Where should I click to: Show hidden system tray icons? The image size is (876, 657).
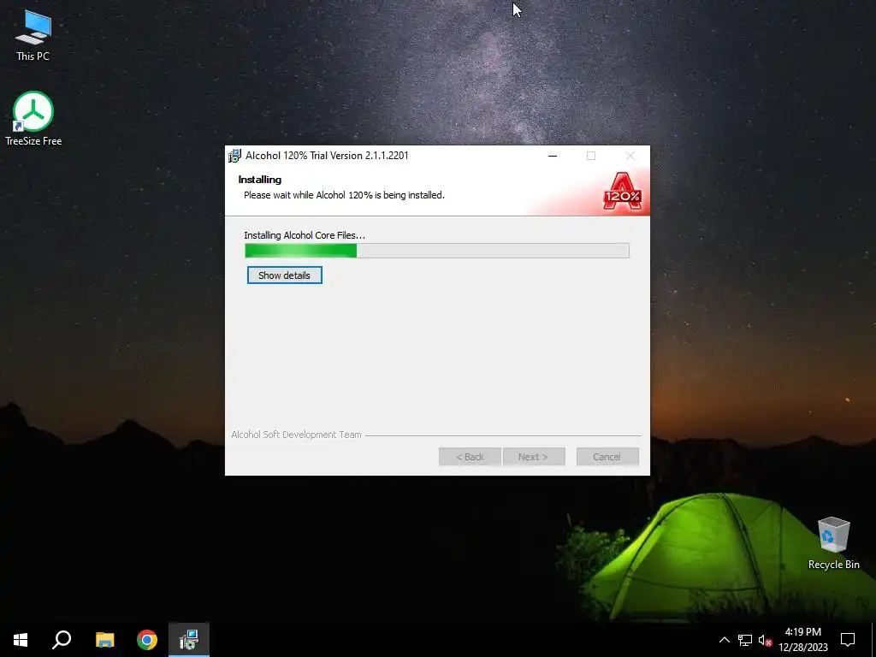(724, 640)
